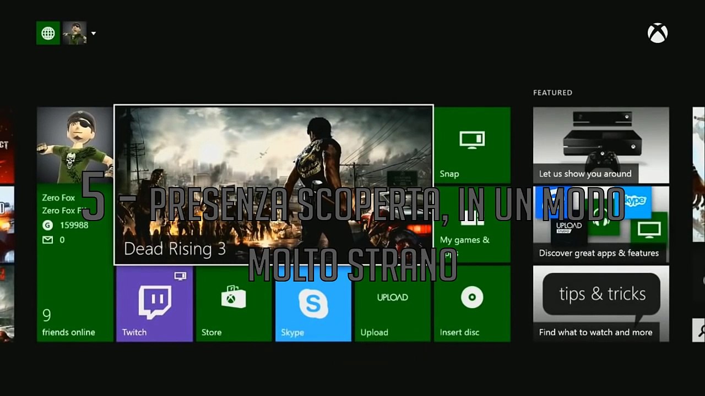The image size is (705, 396).
Task: Launch the Twitch app tile
Action: pyautogui.click(x=155, y=304)
